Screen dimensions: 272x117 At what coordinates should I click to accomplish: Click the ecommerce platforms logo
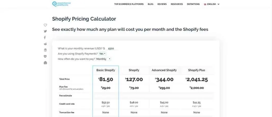[61, 4]
